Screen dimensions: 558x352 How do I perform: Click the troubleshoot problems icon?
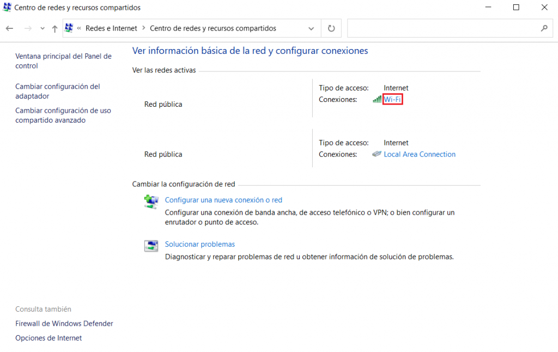151,246
